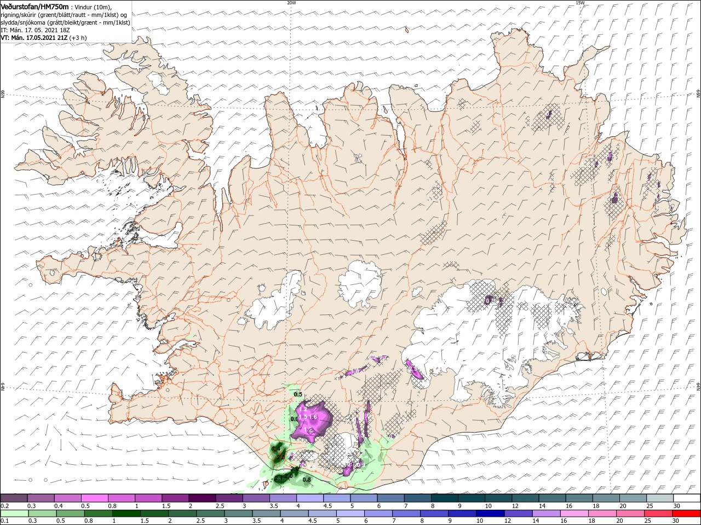Pick top-row light blue swatch at 4
Viewport: 701px width, 525px height.
[310, 498]
